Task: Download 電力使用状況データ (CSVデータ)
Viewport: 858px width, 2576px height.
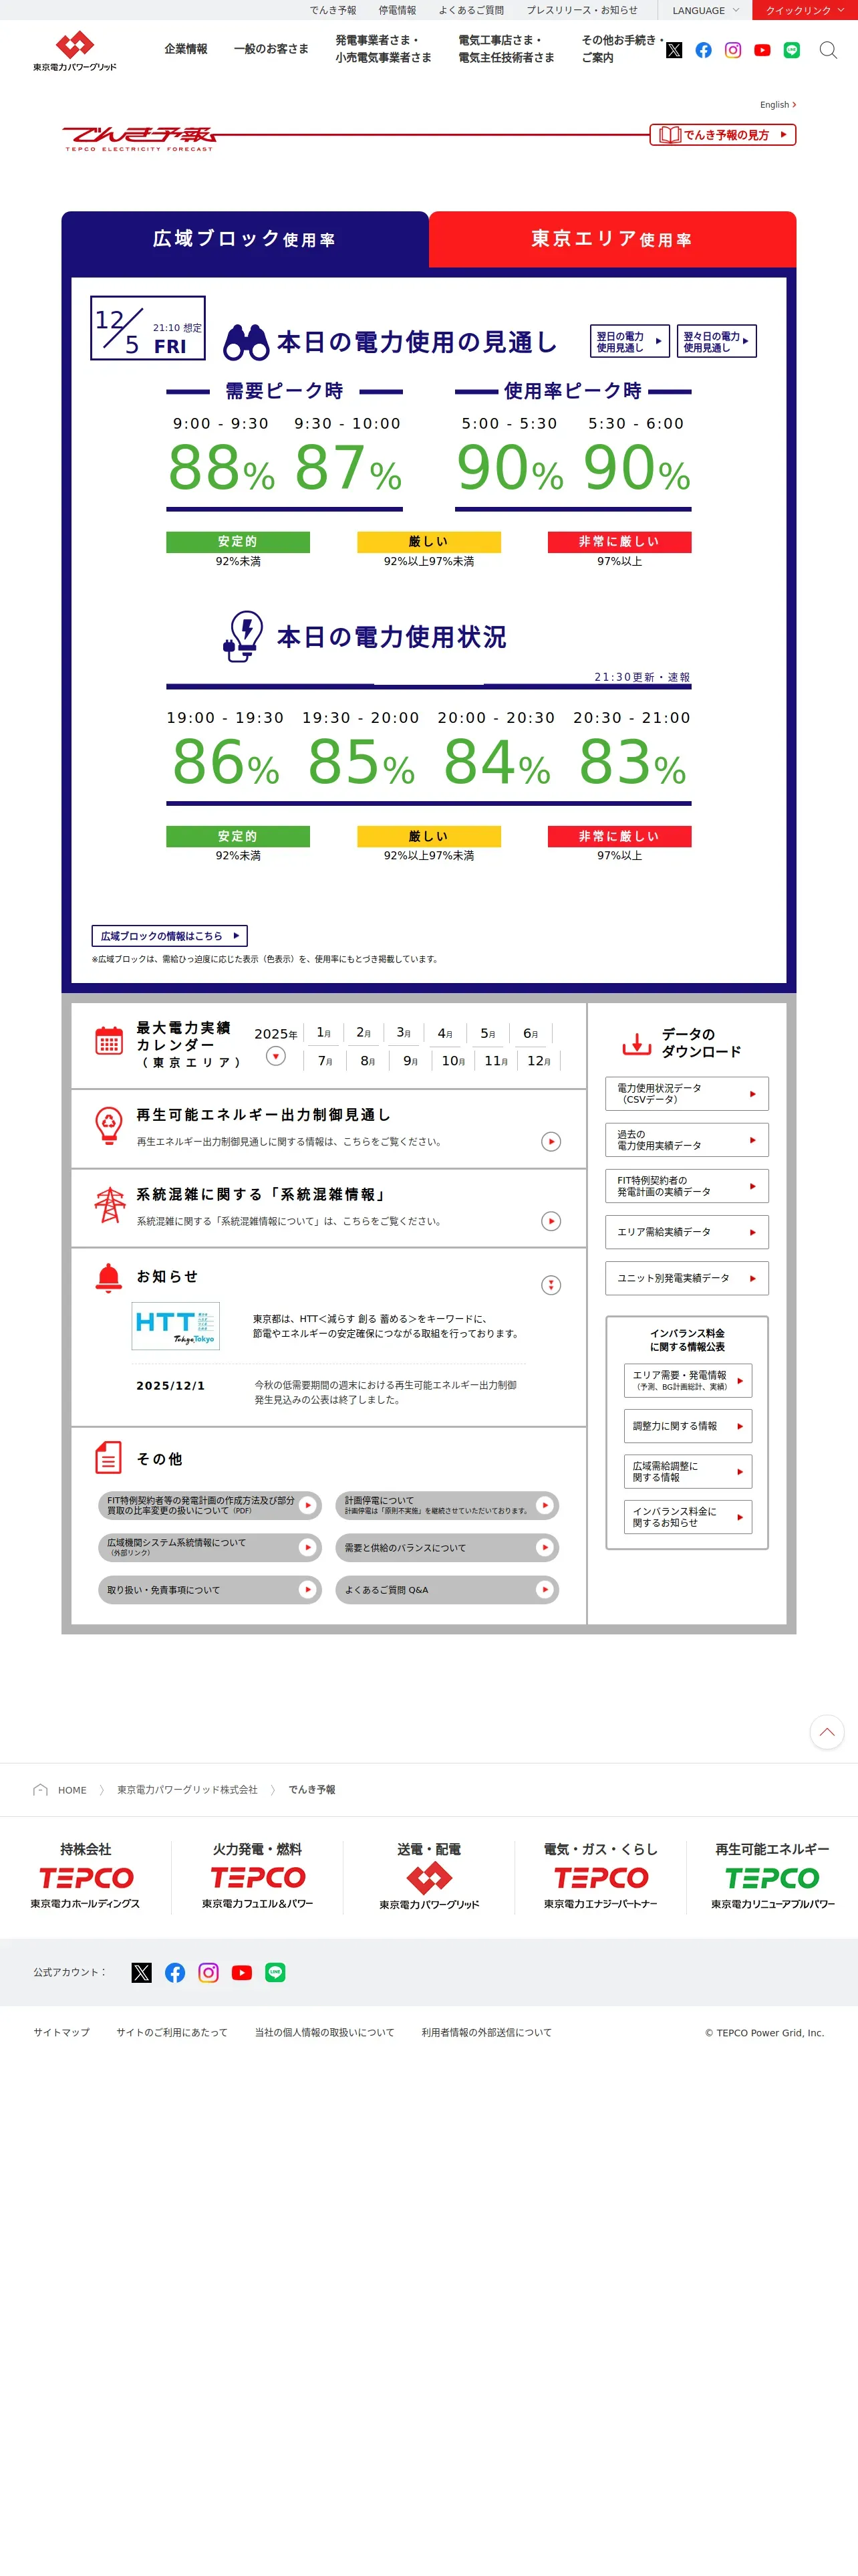Action: coord(687,1094)
